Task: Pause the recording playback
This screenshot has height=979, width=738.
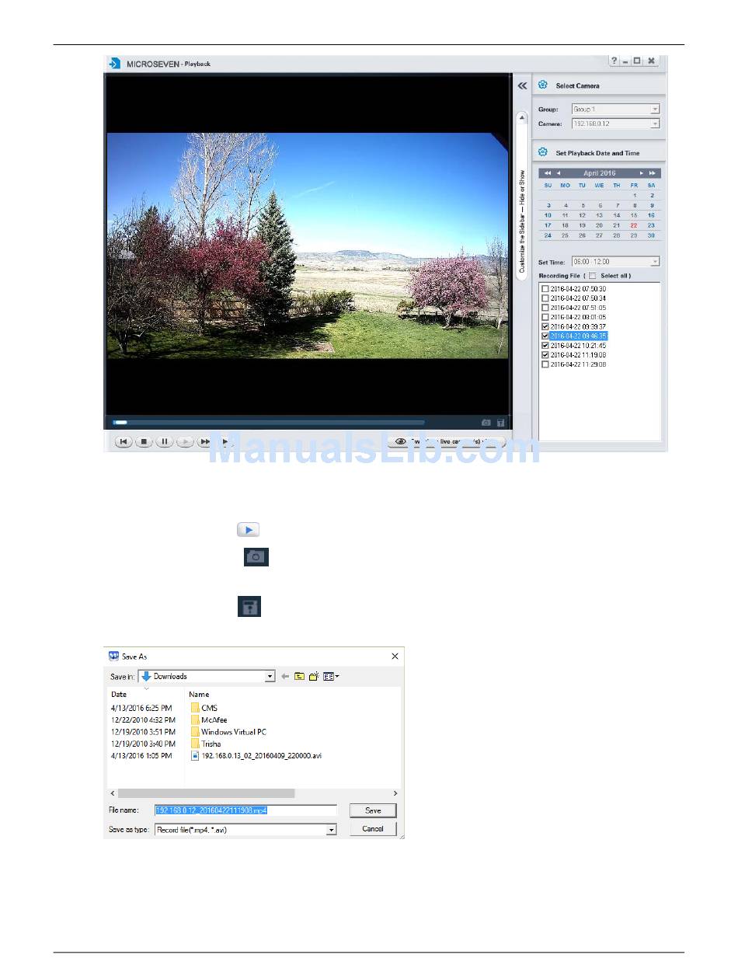Action: [x=164, y=441]
